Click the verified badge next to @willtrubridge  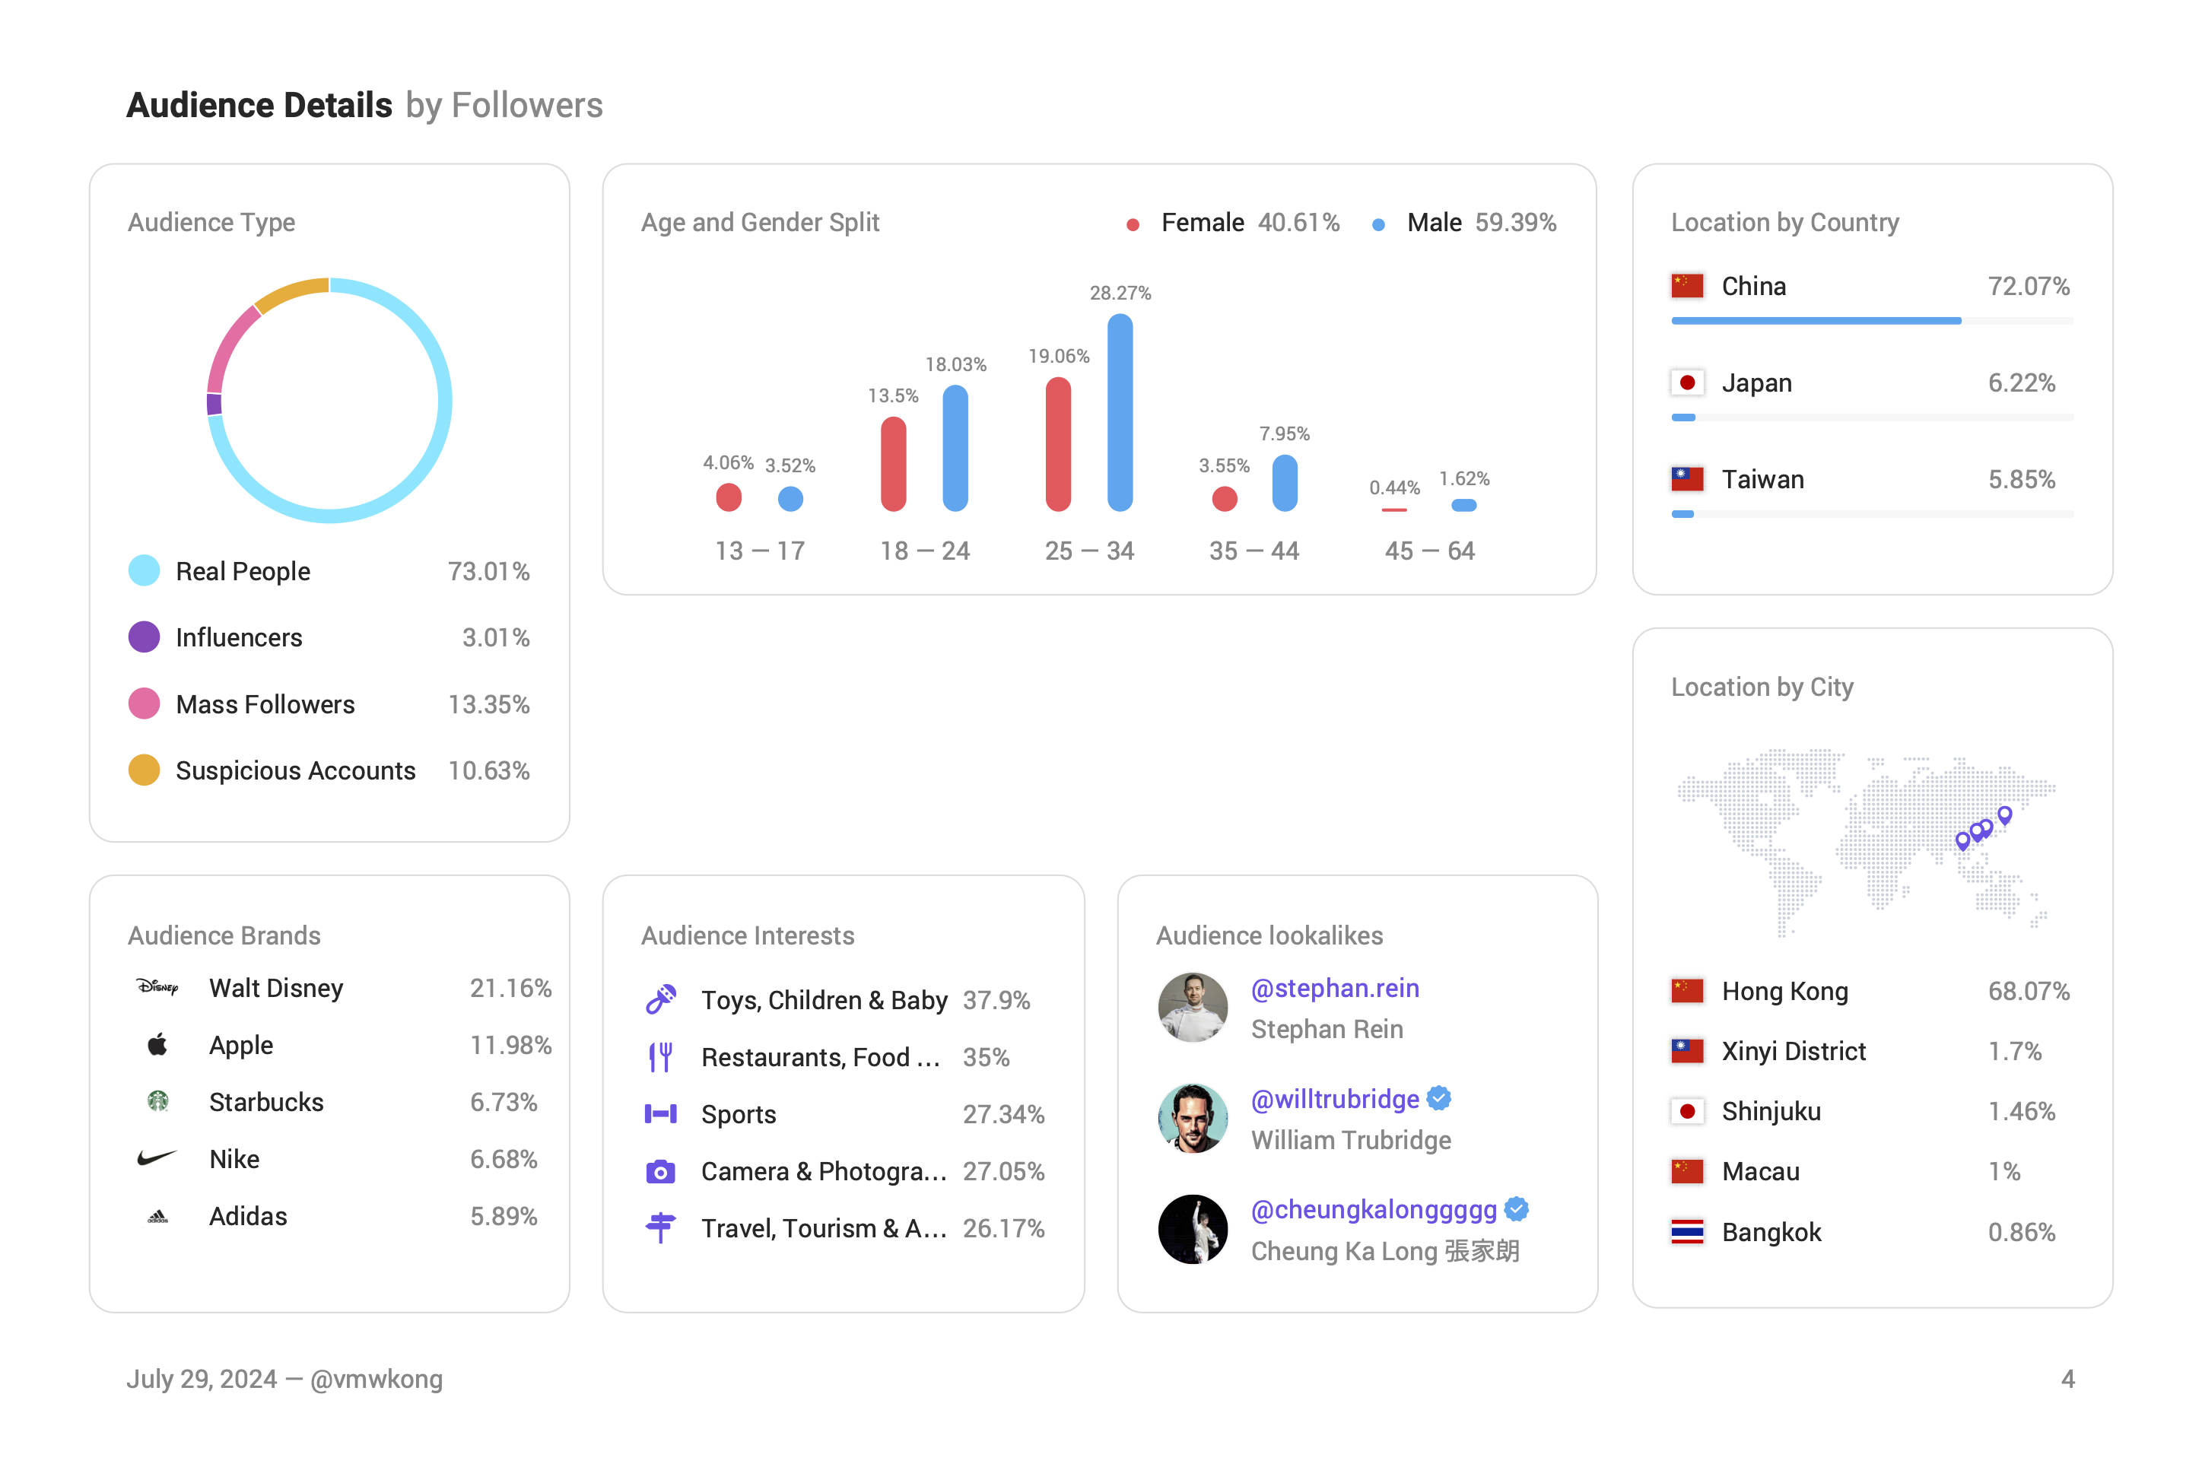pos(1439,1098)
